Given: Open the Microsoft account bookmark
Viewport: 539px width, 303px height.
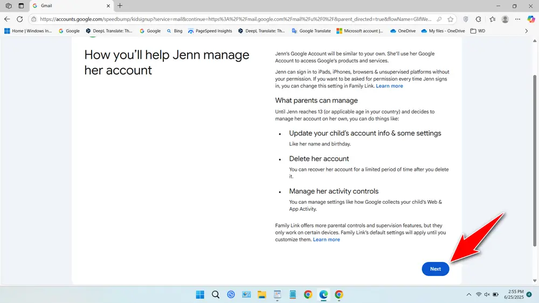Looking at the screenshot, I should [360, 31].
